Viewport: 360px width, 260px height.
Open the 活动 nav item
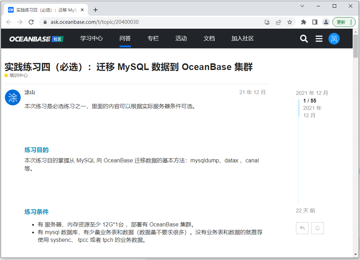pos(181,38)
